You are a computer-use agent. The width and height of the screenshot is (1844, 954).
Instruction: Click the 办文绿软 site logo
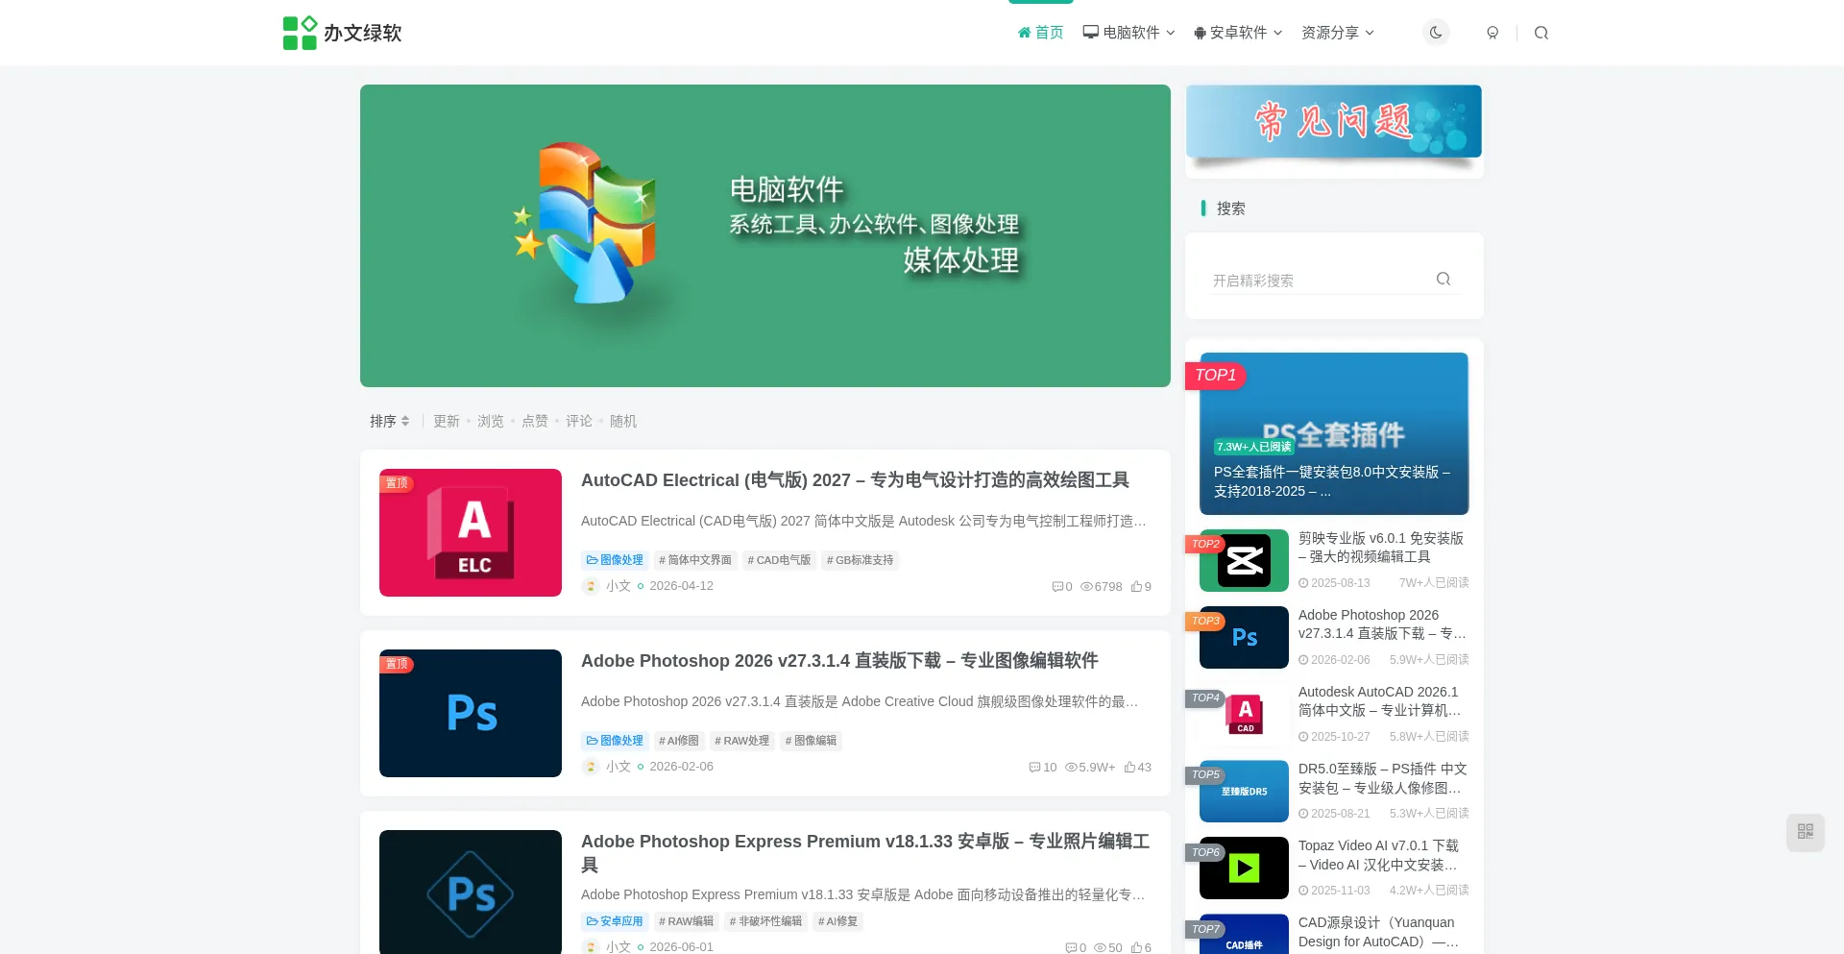click(342, 33)
